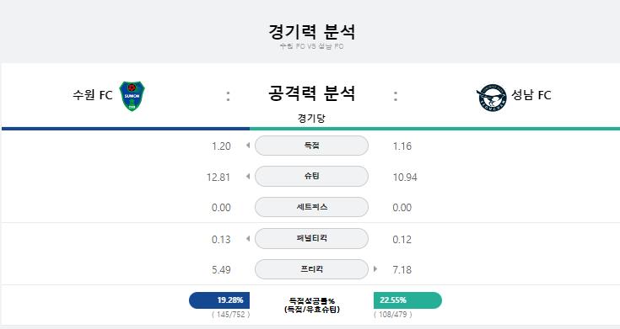Click the 성남 FC team name
The width and height of the screenshot is (620, 329).
point(531,95)
